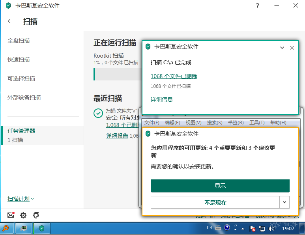This screenshot has height=235, width=305.
Task: Click the Action Center flag icon
Action: point(252,229)
